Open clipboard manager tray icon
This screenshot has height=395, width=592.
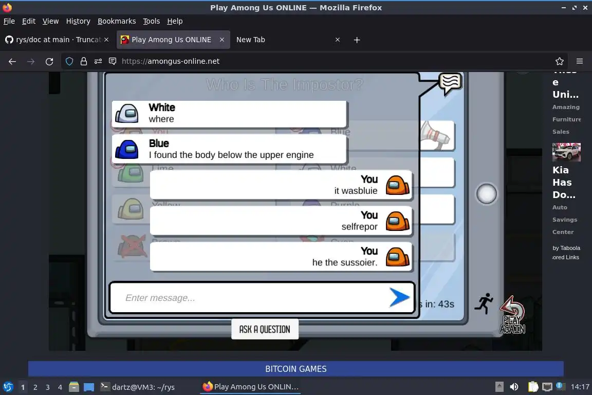coord(533,387)
